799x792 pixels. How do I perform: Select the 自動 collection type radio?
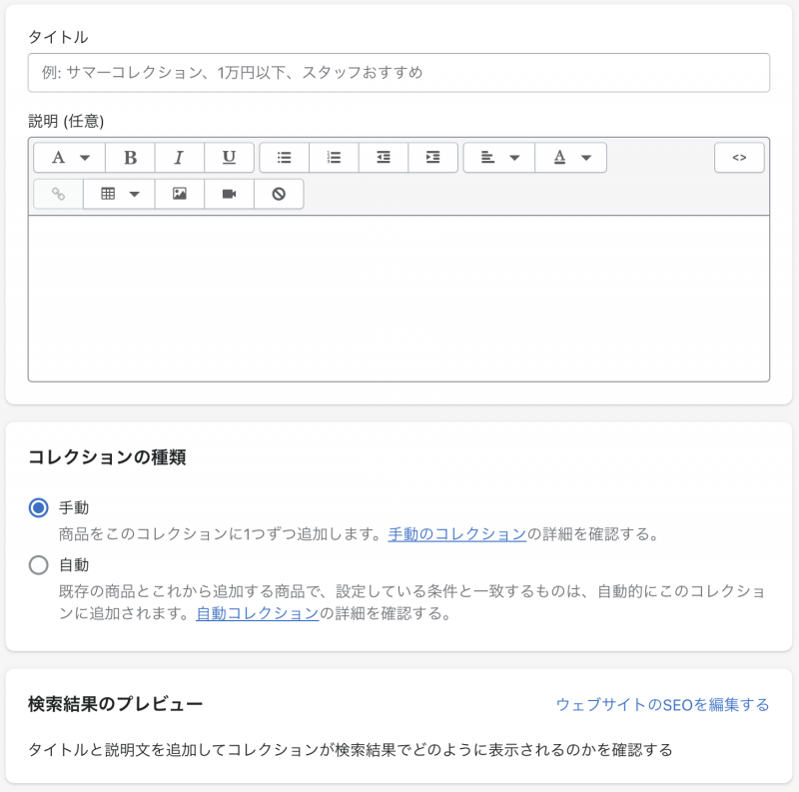[x=39, y=565]
